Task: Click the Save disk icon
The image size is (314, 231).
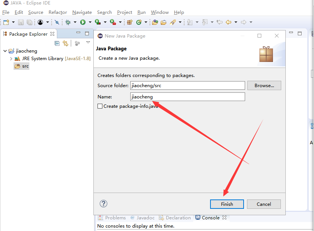Action: click(x=21, y=22)
